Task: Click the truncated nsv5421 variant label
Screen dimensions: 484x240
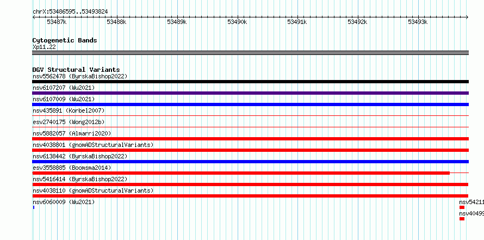Action: point(471,202)
